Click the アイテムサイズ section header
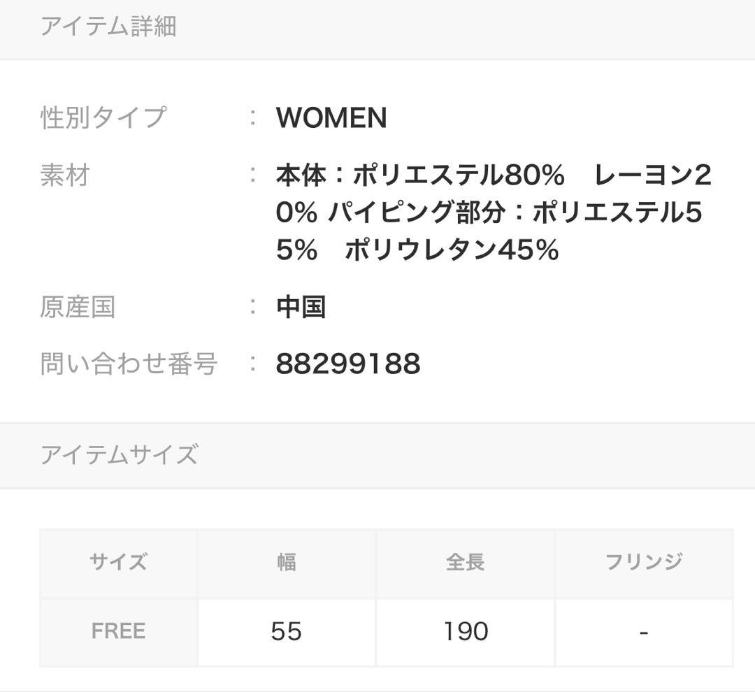Viewport: 755px width, 692px height. click(119, 455)
